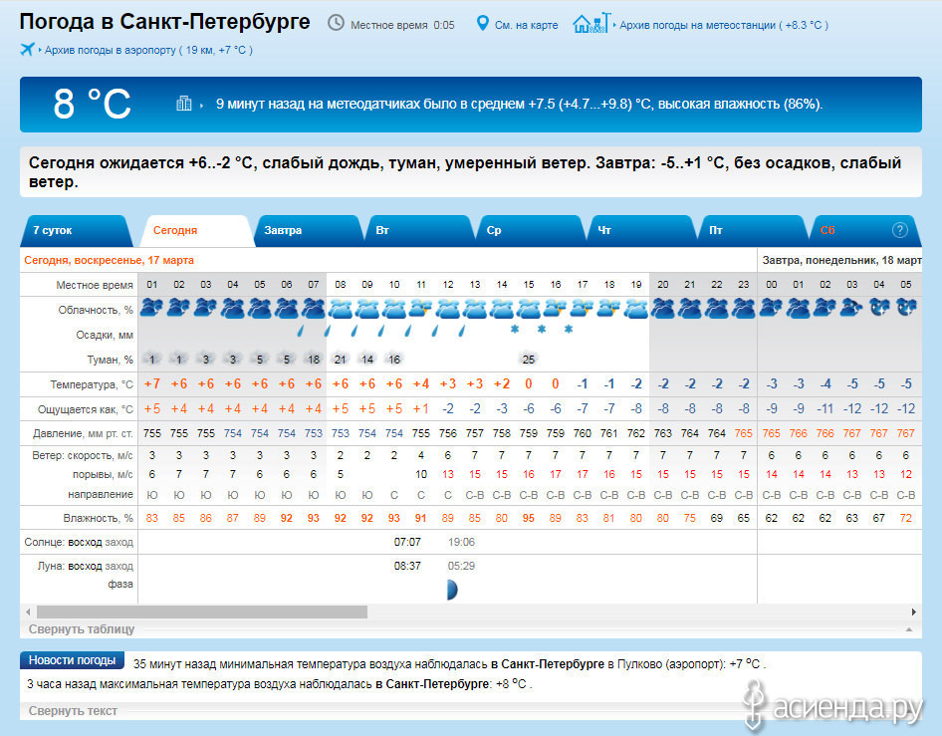Click the help question mark icon
This screenshot has height=736, width=942.
[x=899, y=229]
